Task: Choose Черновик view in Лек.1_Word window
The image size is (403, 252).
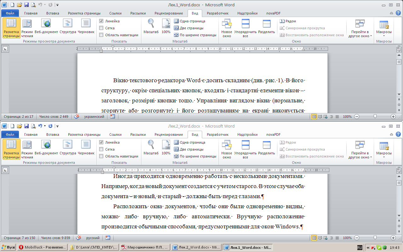Action: pyautogui.click(x=86, y=26)
